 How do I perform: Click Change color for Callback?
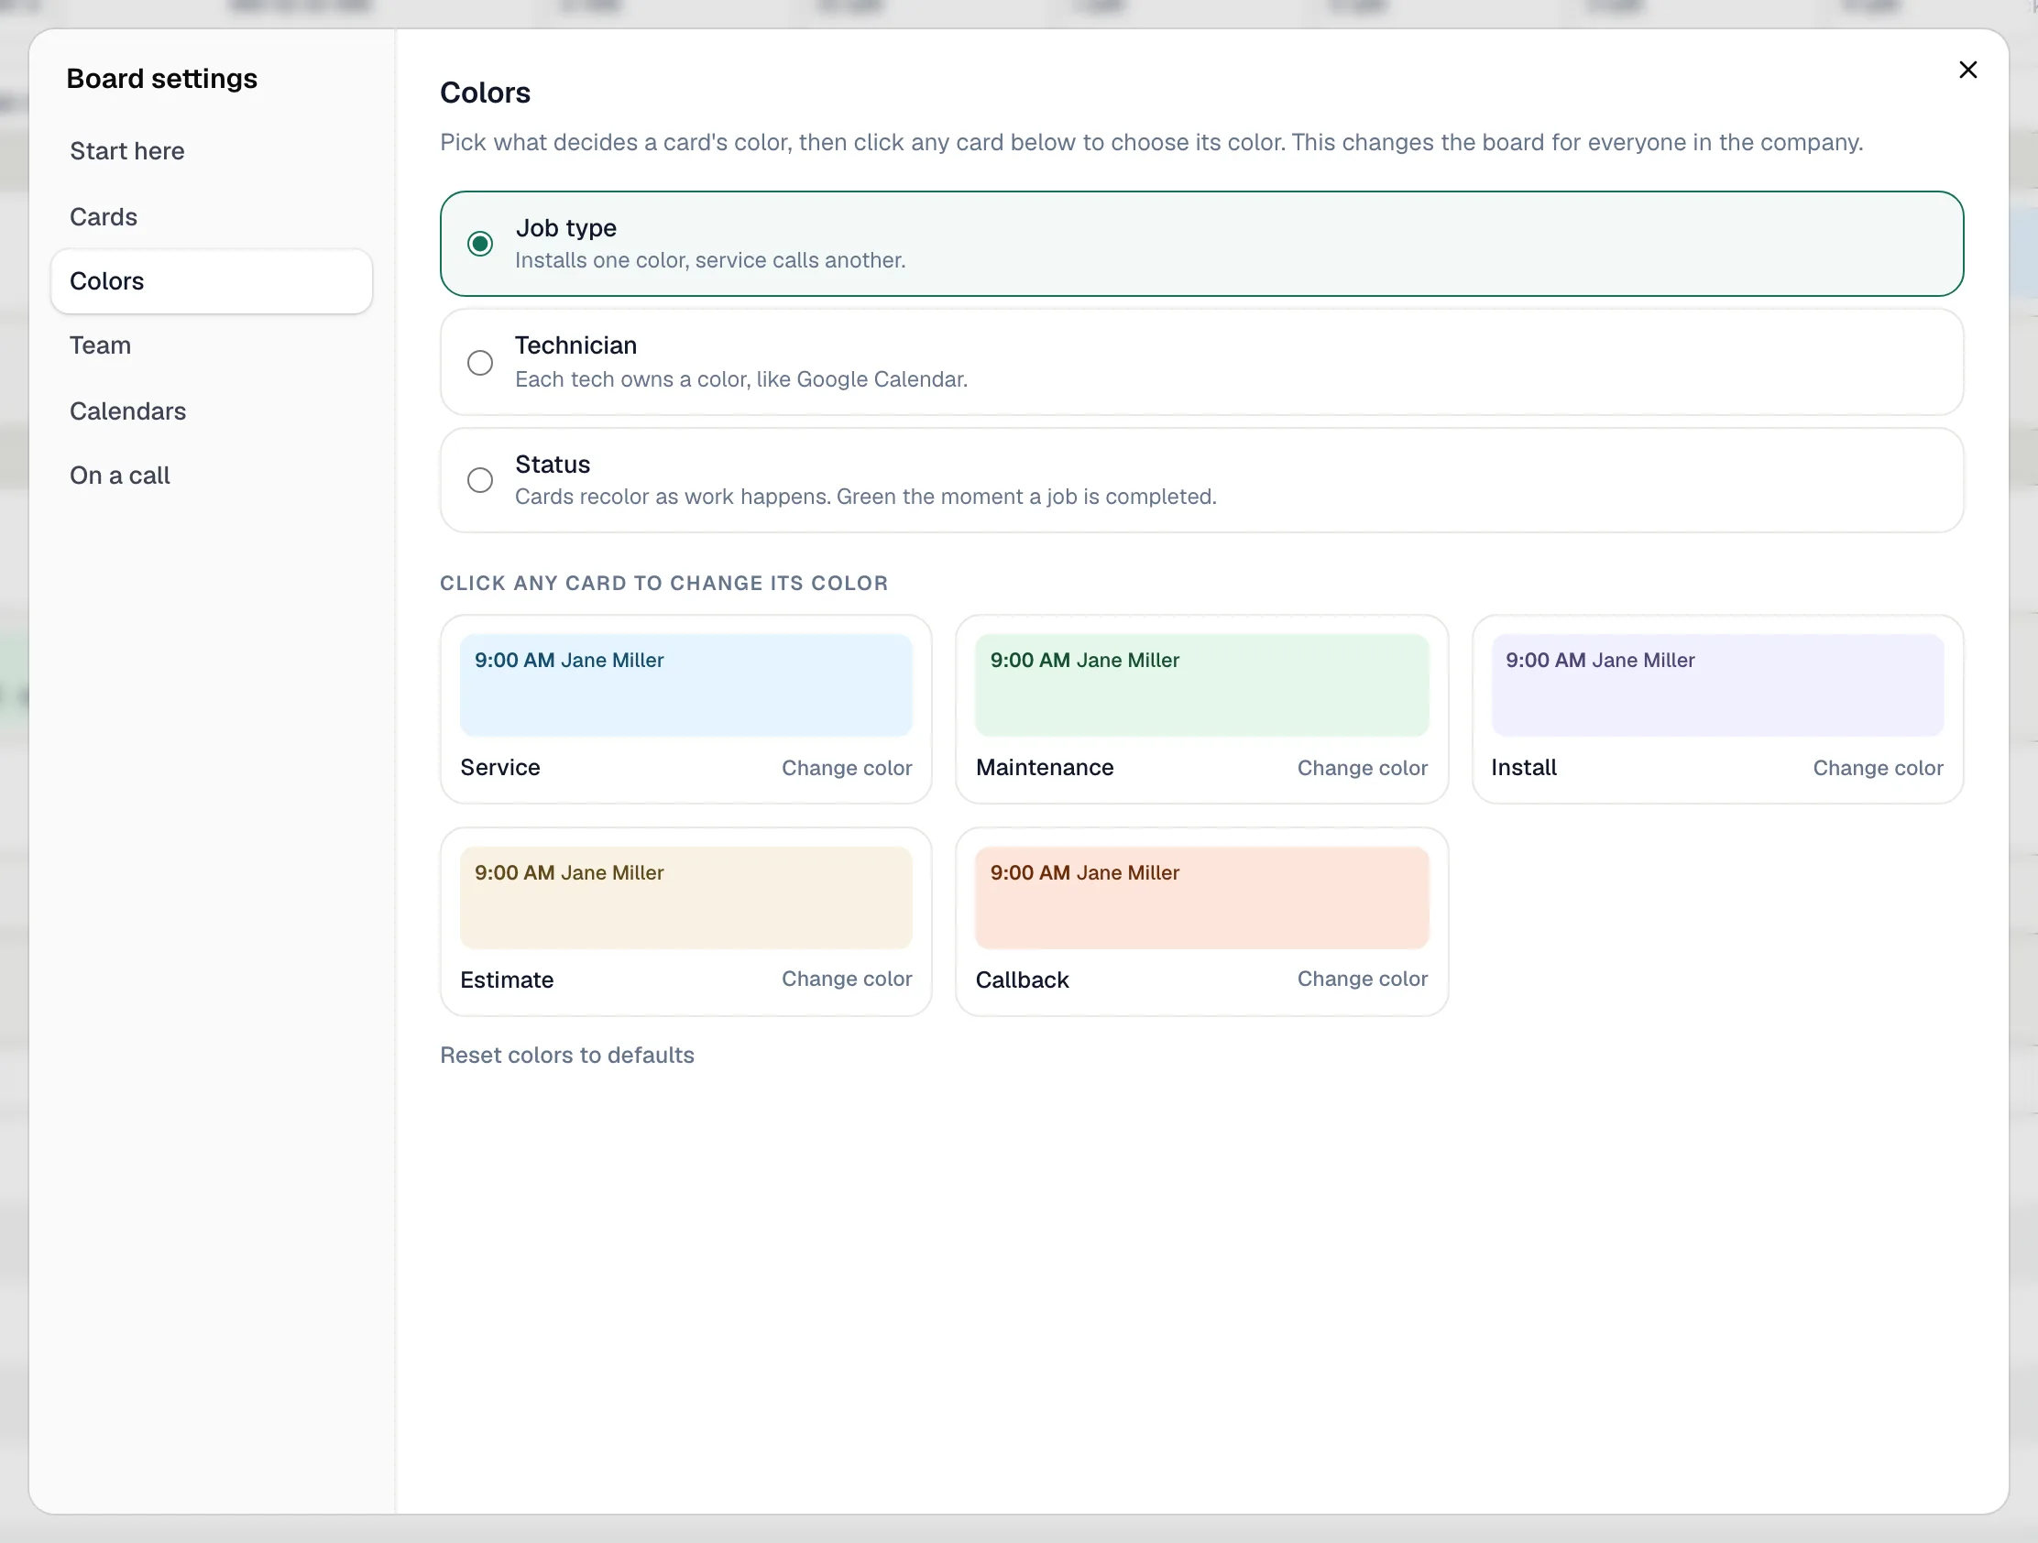click(1362, 979)
